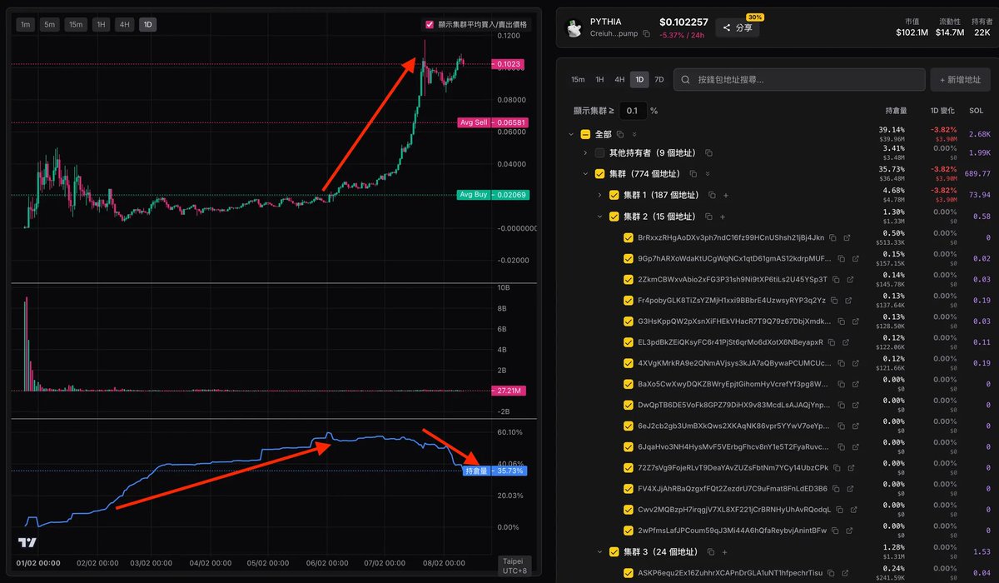
Task: Copy the 2ZkmCBWxvAbio2xFG3P wallet address
Action: point(837,279)
